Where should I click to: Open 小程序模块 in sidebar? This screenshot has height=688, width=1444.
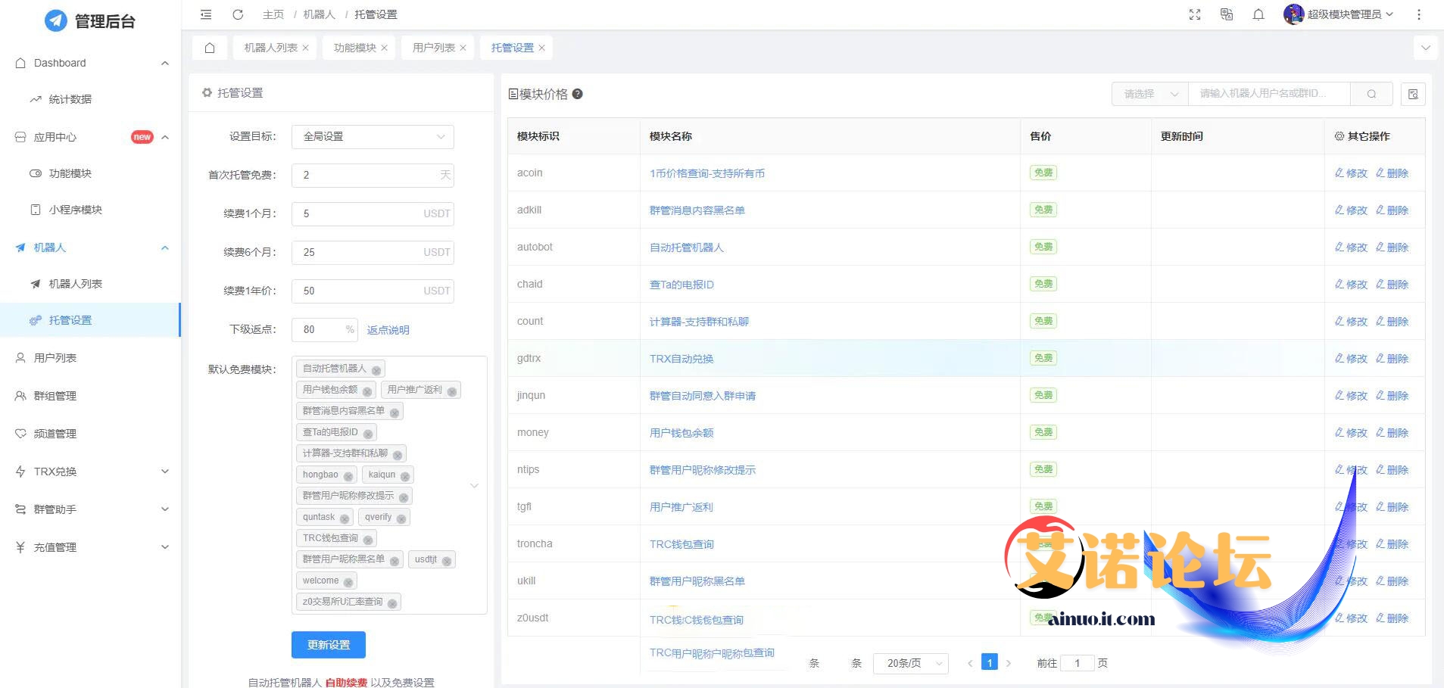click(76, 210)
